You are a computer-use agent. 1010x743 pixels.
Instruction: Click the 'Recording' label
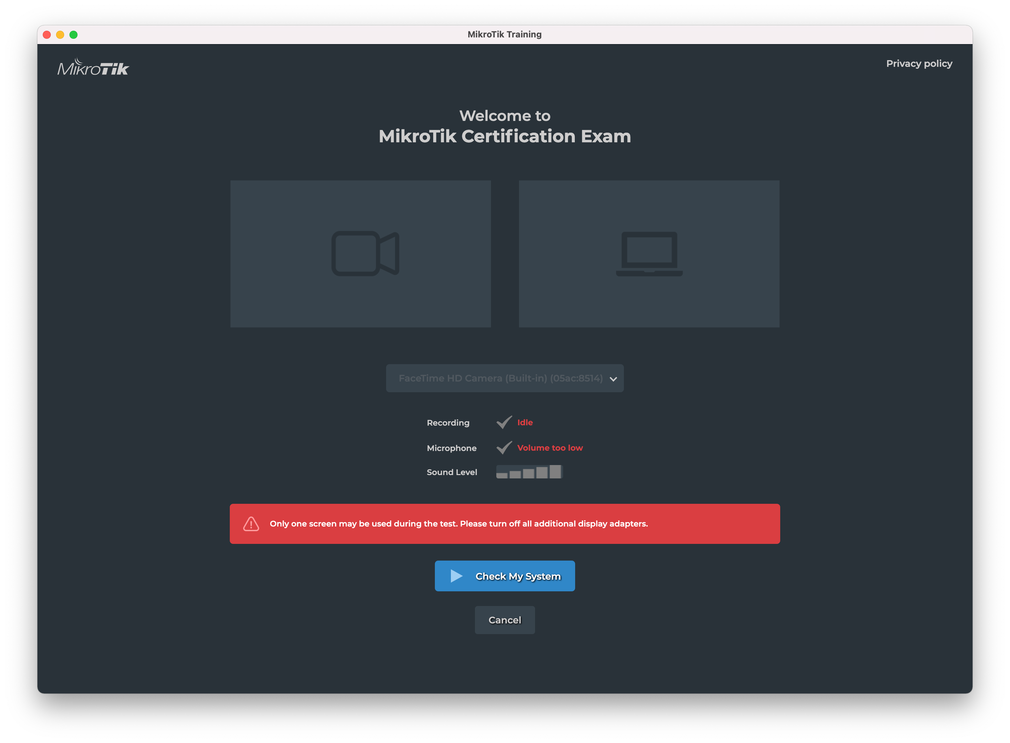[x=448, y=423]
